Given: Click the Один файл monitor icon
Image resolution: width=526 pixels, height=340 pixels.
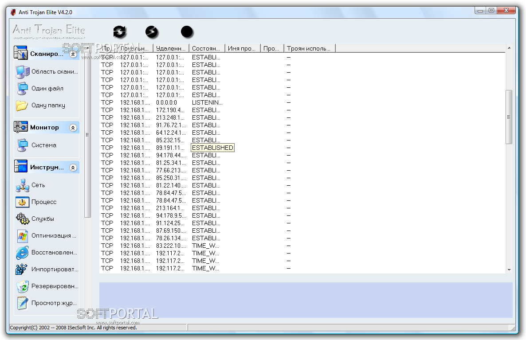Looking at the screenshot, I should point(22,88).
